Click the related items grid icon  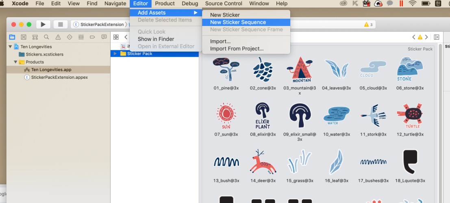(x=116, y=37)
